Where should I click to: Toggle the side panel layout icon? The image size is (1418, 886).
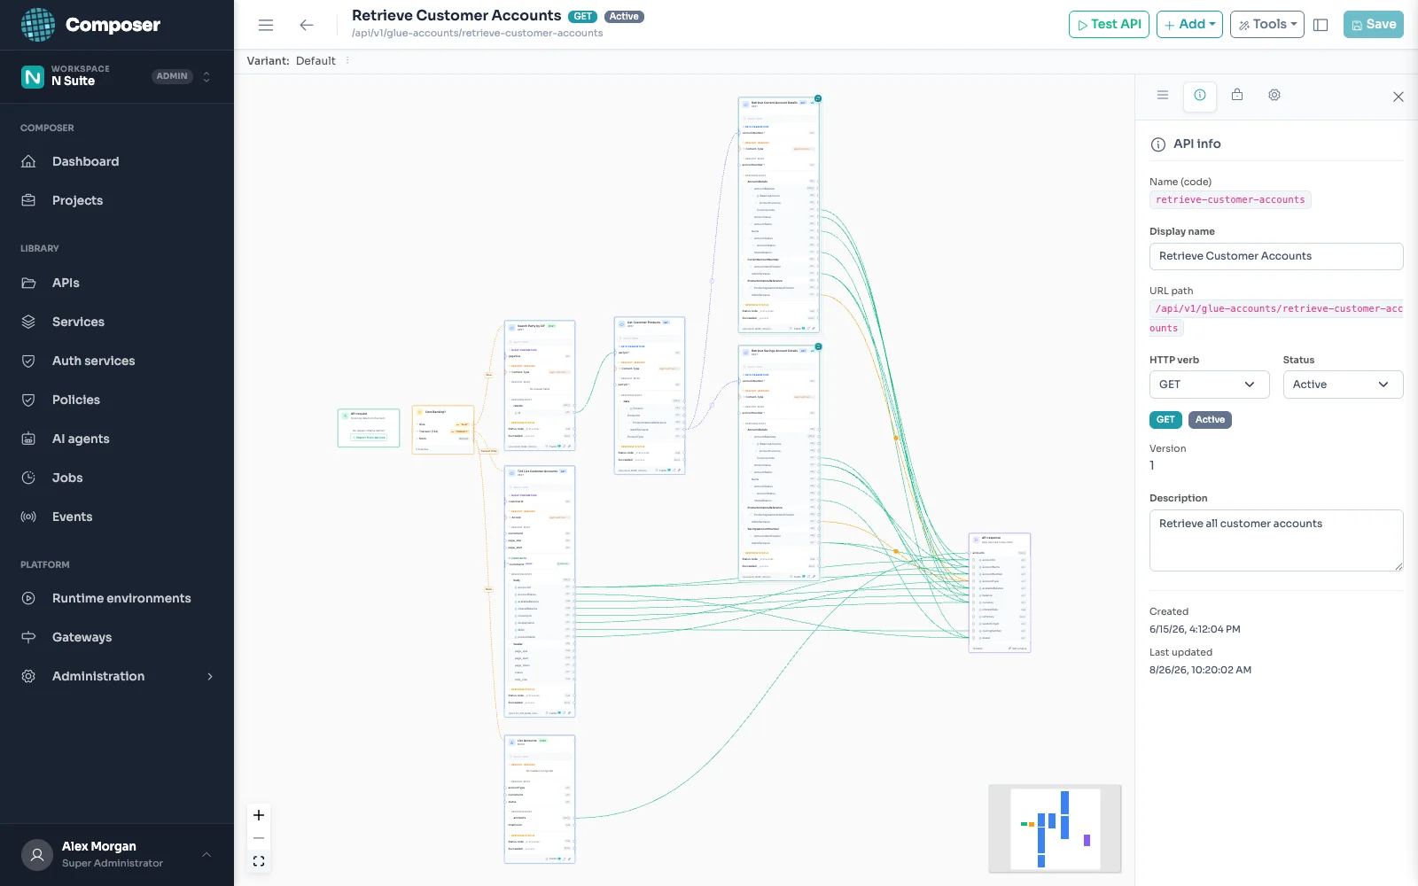[1321, 25]
